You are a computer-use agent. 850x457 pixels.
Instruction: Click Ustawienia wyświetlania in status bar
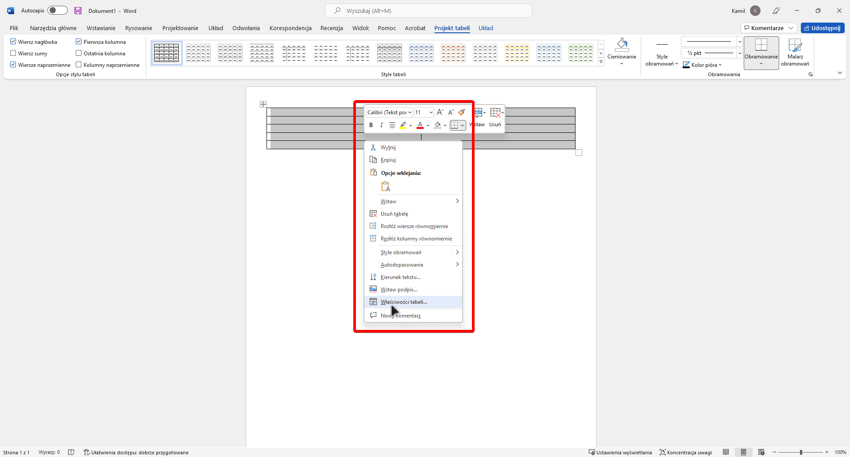click(x=620, y=452)
